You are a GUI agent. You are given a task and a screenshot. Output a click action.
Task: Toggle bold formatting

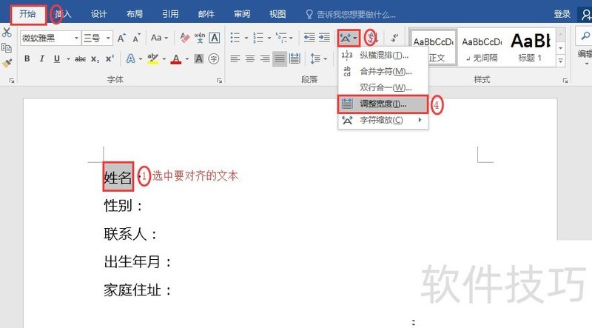click(x=27, y=58)
